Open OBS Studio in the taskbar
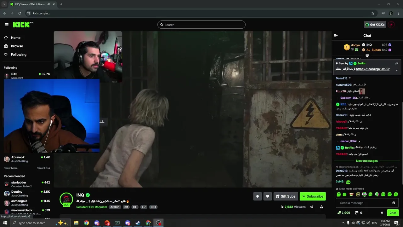403x227 pixels. click(x=159, y=223)
